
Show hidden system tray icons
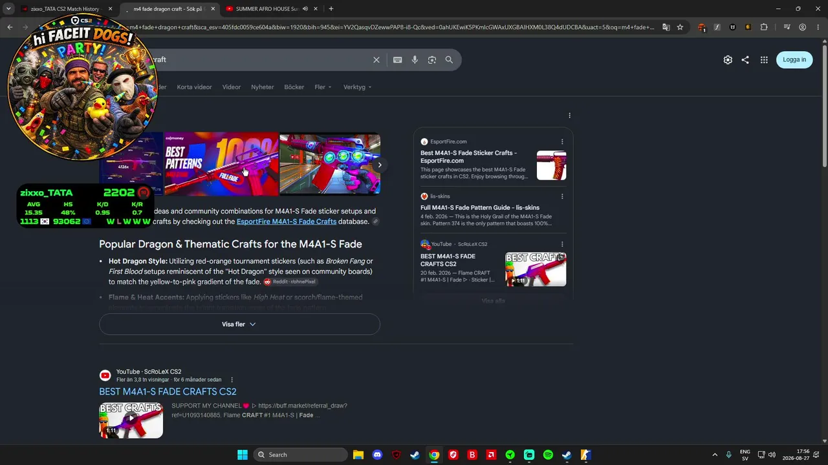tap(715, 455)
